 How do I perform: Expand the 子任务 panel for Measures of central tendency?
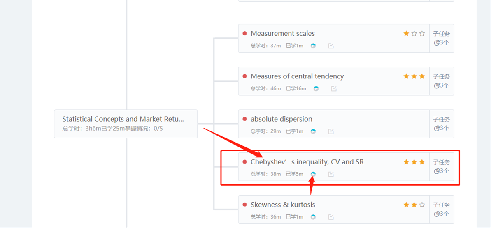coord(442,81)
